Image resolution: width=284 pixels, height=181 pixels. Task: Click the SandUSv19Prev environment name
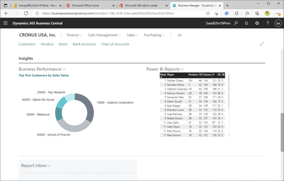[218, 23]
